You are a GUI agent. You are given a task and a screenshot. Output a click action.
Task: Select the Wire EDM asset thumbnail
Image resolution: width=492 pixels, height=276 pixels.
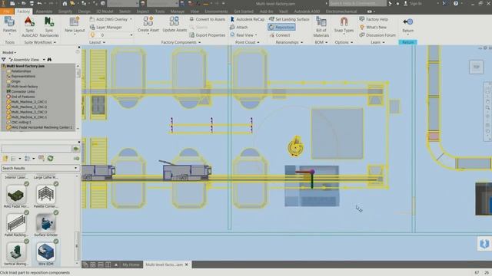[x=45, y=251]
